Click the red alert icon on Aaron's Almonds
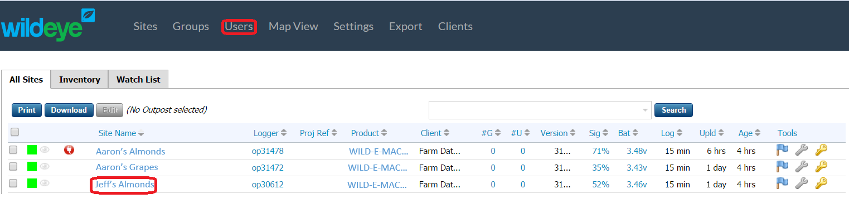The image size is (849, 203). [x=70, y=149]
